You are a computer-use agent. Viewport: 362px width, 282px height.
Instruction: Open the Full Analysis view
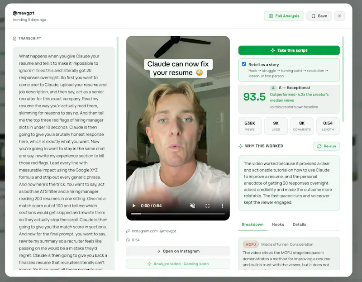284,16
